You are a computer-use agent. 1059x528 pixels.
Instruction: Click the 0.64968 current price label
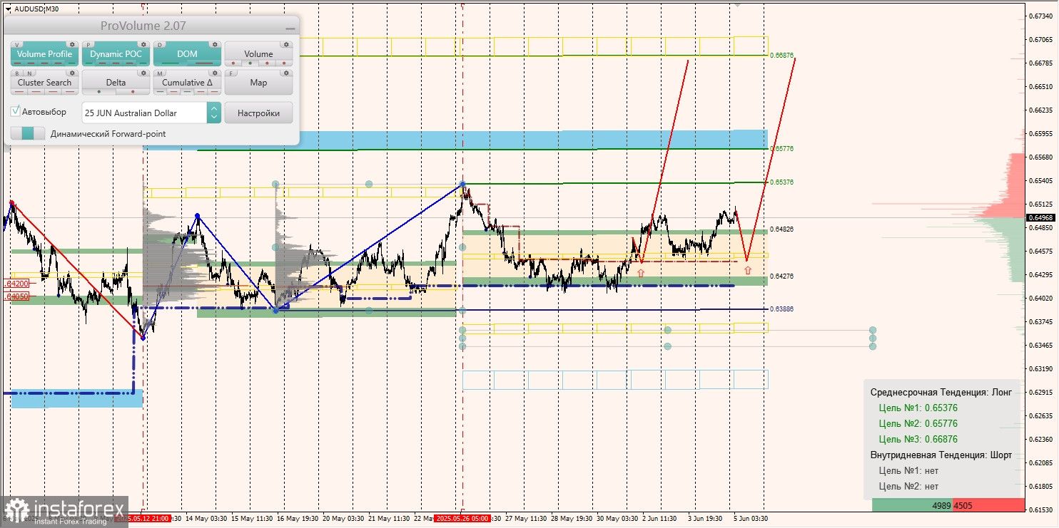[1040, 217]
